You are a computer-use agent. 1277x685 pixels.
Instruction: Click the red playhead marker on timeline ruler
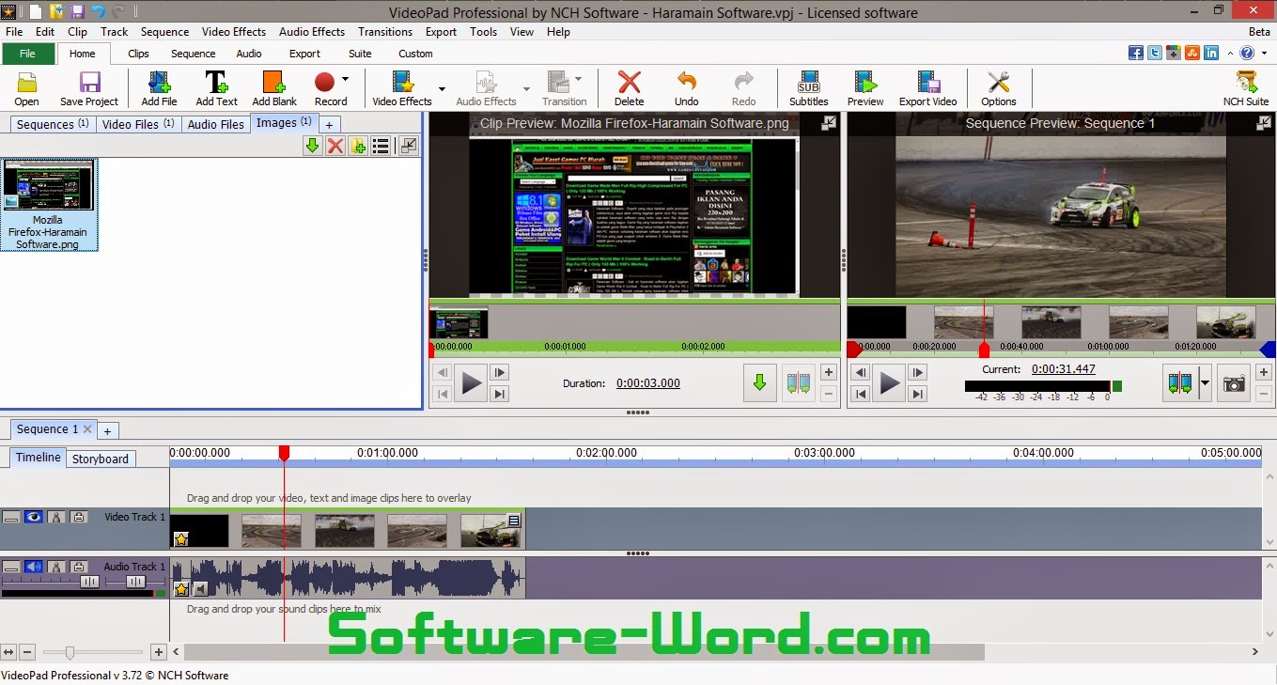(284, 453)
